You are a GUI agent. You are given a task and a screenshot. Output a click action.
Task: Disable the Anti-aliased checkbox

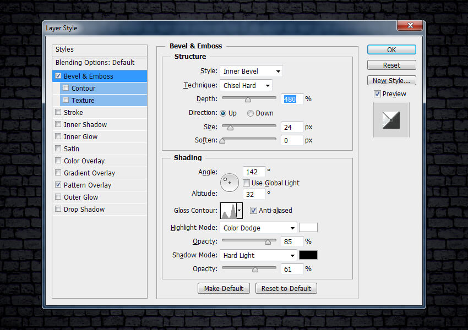tap(253, 210)
